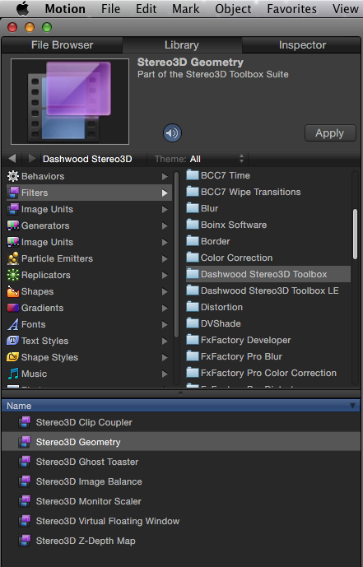Select the FxFactory Pro Blur folder
363x567 pixels.
(268, 356)
